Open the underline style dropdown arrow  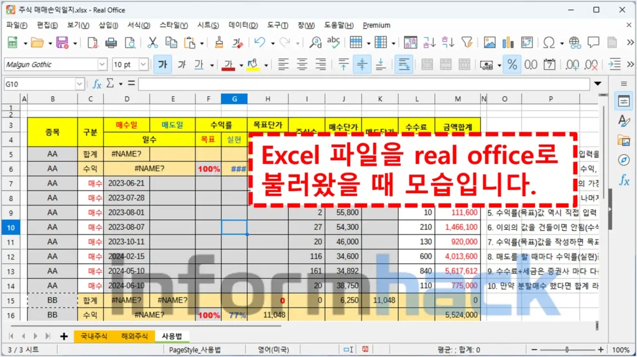click(212, 65)
